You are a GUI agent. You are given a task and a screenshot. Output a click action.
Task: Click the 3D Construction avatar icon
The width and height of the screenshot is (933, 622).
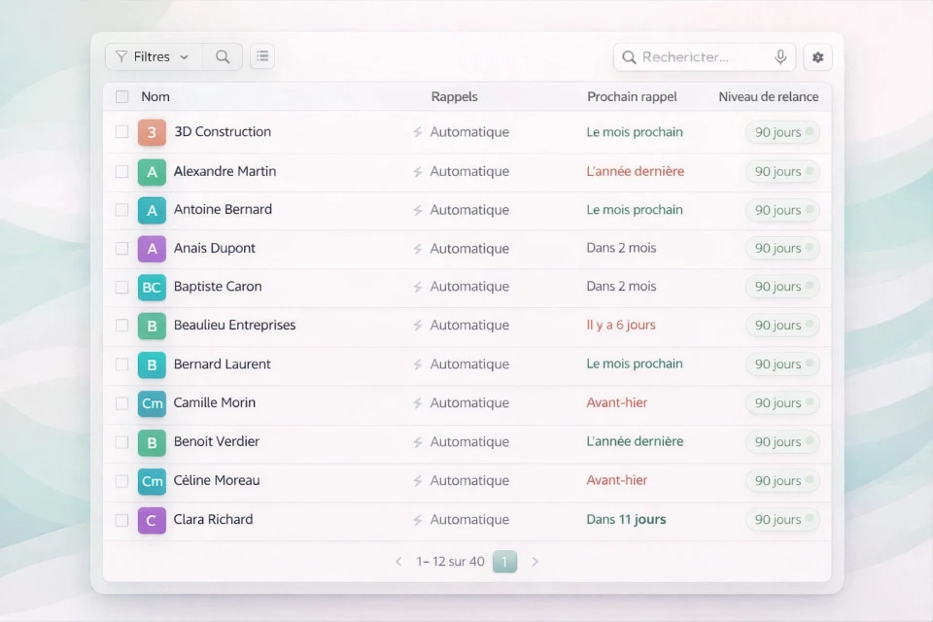[152, 132]
